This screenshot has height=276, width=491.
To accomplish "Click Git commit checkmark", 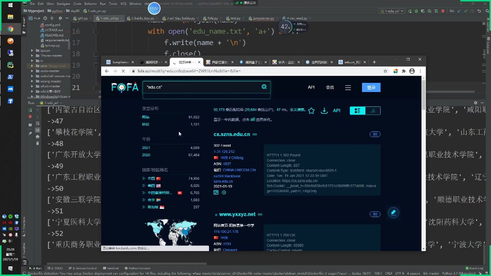I will click(466, 11).
